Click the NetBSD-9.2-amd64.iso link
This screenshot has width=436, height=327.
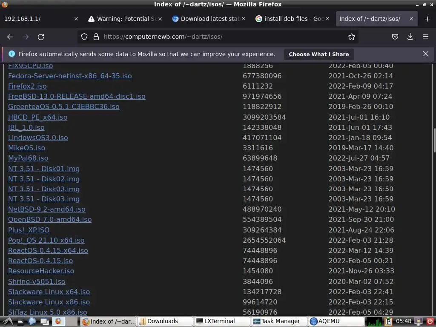(47, 209)
